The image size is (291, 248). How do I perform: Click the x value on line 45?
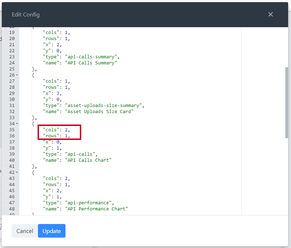click(58, 190)
